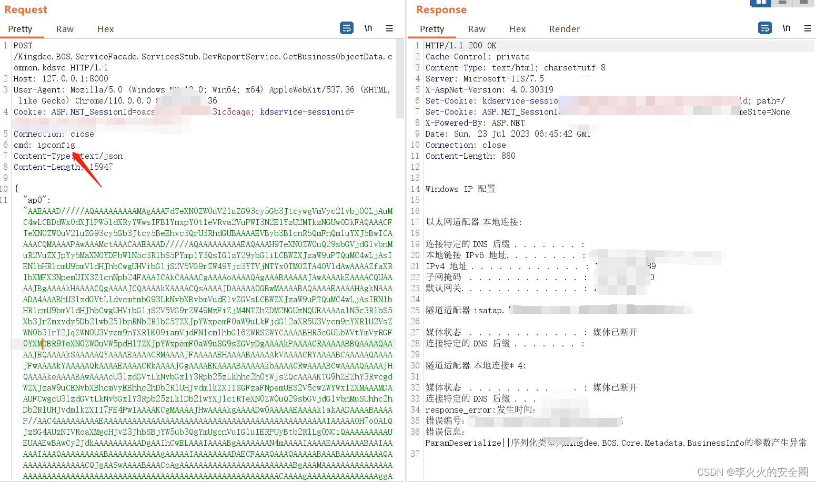Show non-printable \n characters in Request

(368, 28)
